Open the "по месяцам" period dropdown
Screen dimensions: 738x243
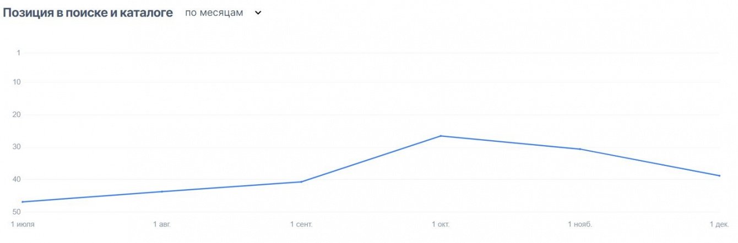tap(214, 13)
